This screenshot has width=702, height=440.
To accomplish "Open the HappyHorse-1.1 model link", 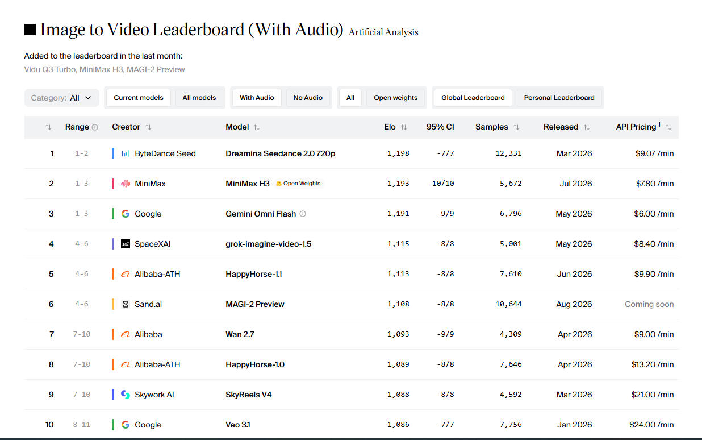I will pyautogui.click(x=254, y=274).
